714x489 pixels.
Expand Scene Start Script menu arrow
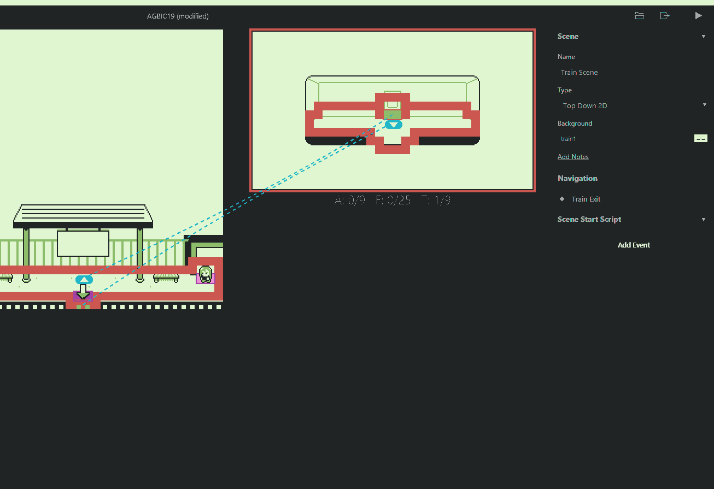[x=704, y=220]
